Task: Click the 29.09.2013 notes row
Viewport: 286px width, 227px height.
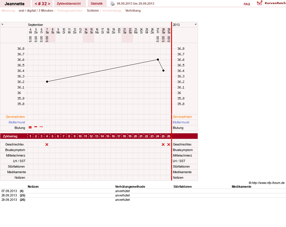Action: tap(143, 200)
